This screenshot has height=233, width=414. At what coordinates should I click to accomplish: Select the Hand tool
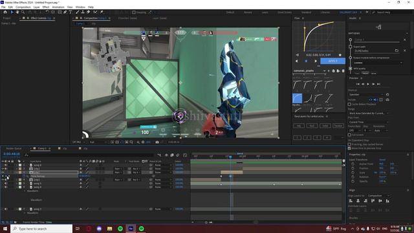(x=17, y=12)
